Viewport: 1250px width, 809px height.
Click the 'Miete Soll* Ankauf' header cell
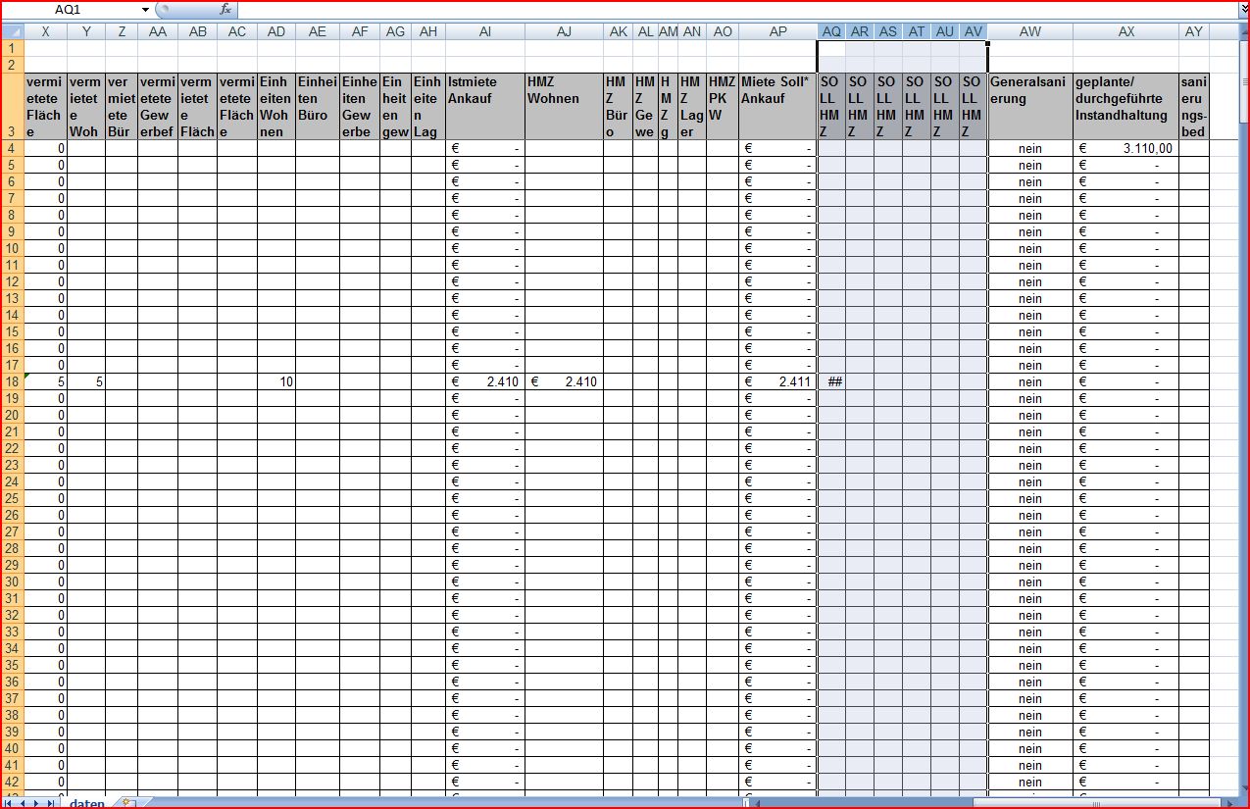tap(777, 106)
